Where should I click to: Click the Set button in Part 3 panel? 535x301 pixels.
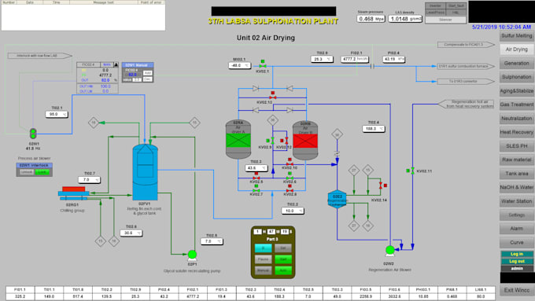[283, 248]
